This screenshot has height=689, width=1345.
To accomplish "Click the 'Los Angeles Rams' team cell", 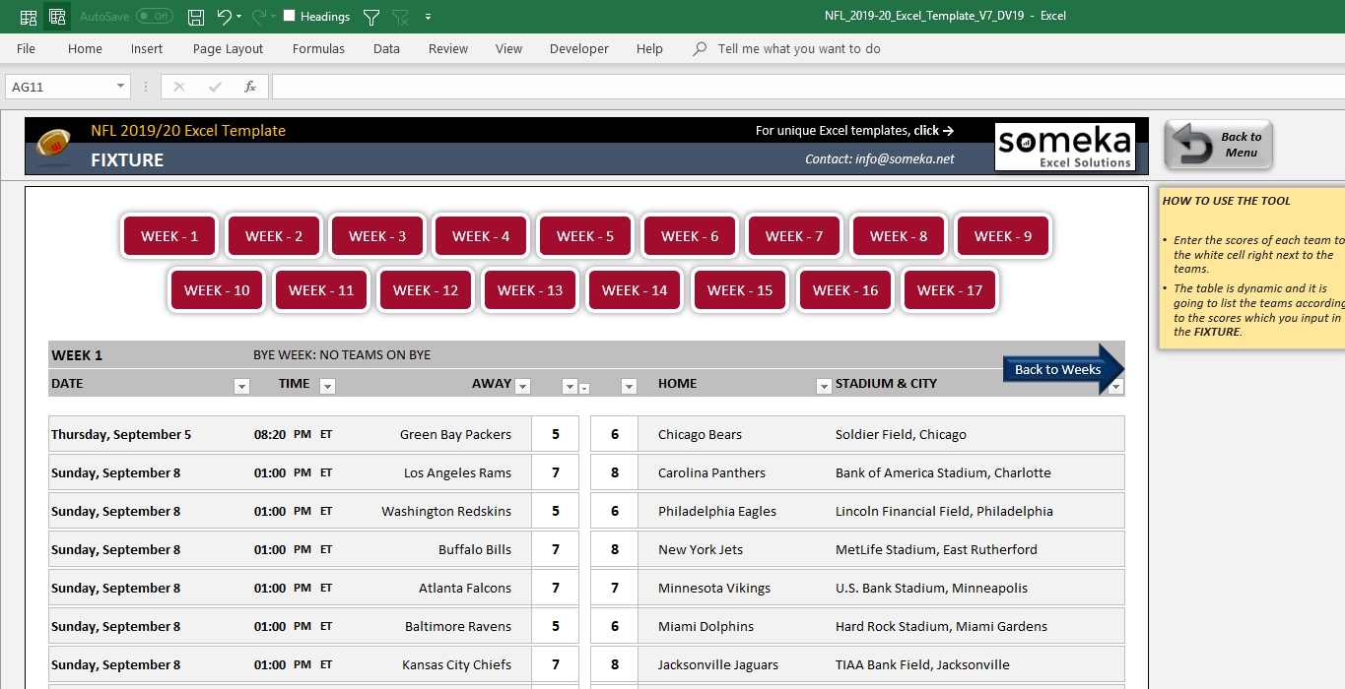I will click(x=457, y=472).
